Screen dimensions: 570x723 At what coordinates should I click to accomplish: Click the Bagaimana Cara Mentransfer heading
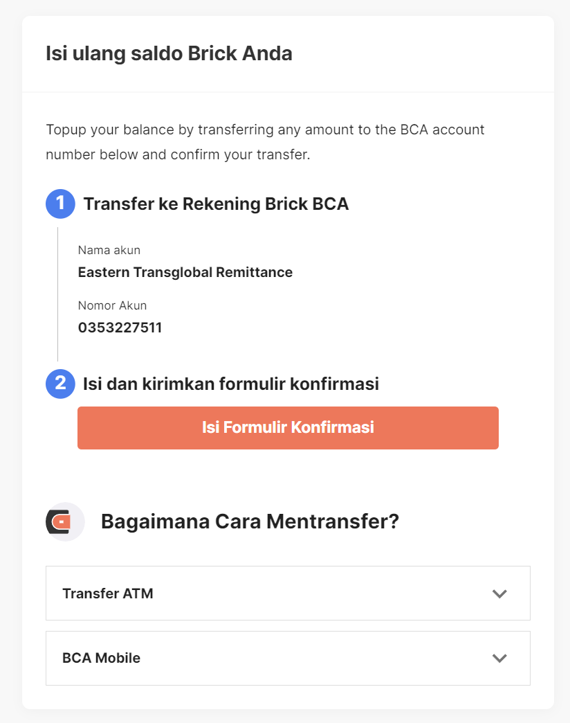pos(250,521)
